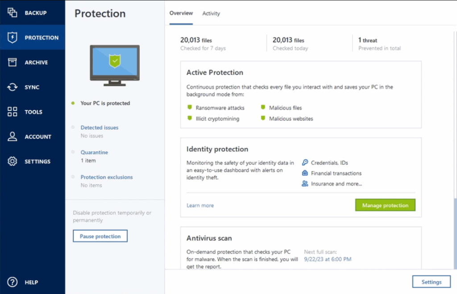Click the Pause protection button
This screenshot has height=294, width=457.
100,236
